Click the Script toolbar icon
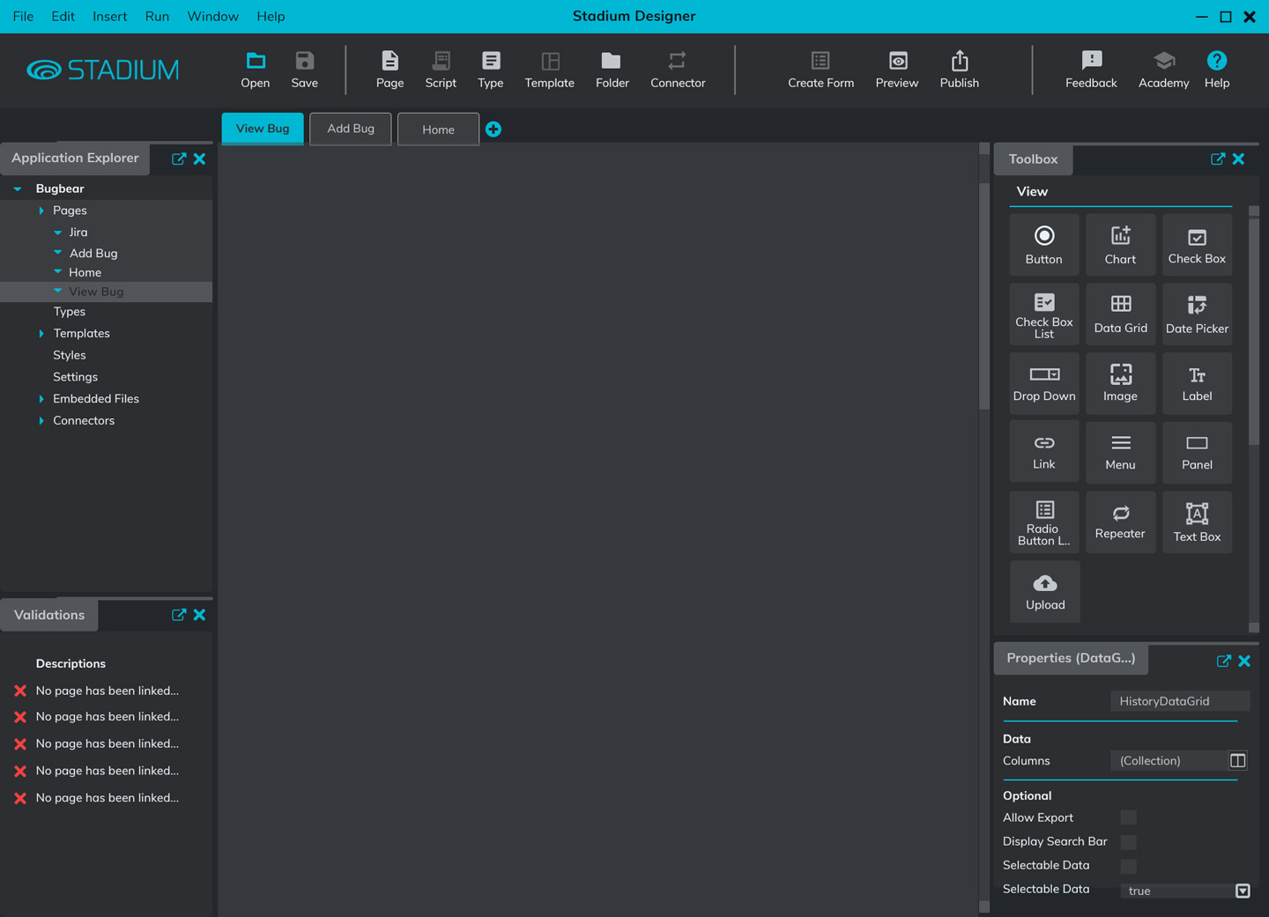The width and height of the screenshot is (1269, 917). click(x=441, y=61)
